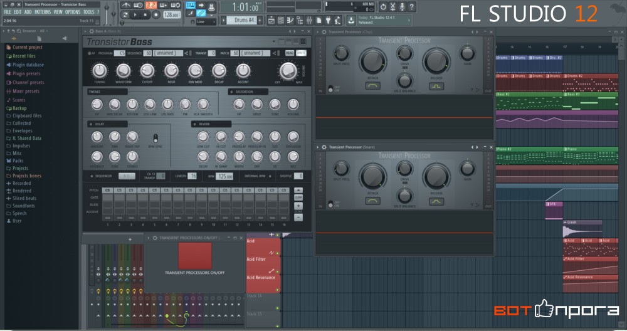Click the red TRANSIENT PROCESSORS ON/OFF pad
Viewport: 627px width, 331px height.
[x=195, y=255]
